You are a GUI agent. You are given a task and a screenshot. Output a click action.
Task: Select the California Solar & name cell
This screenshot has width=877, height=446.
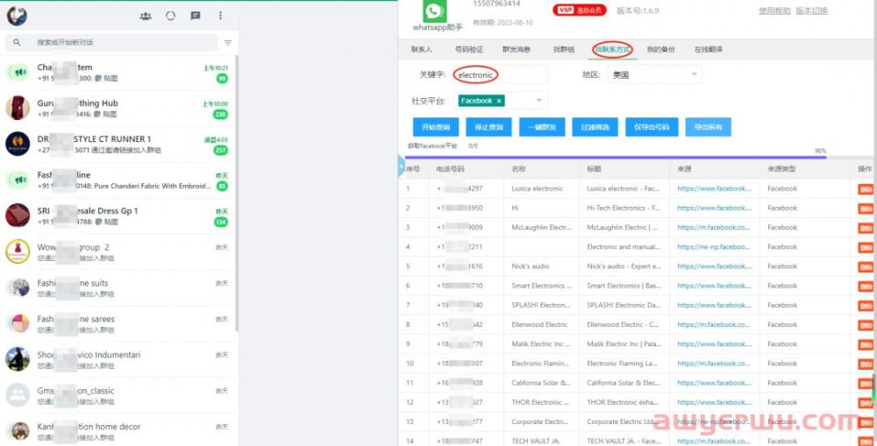(541, 383)
